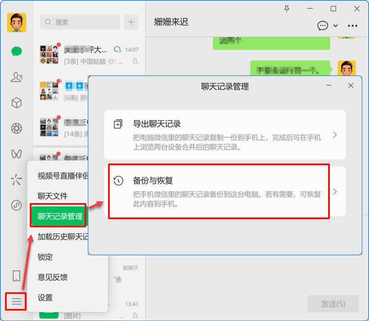Open 导出聊天记录 option
The image size is (369, 321).
[x=225, y=135]
